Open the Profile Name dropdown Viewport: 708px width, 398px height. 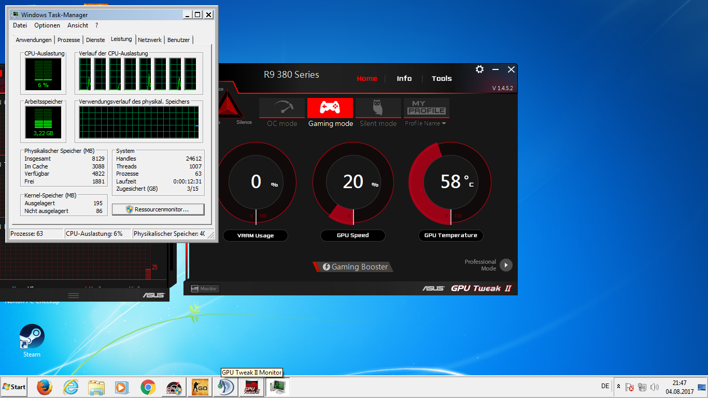coord(426,123)
